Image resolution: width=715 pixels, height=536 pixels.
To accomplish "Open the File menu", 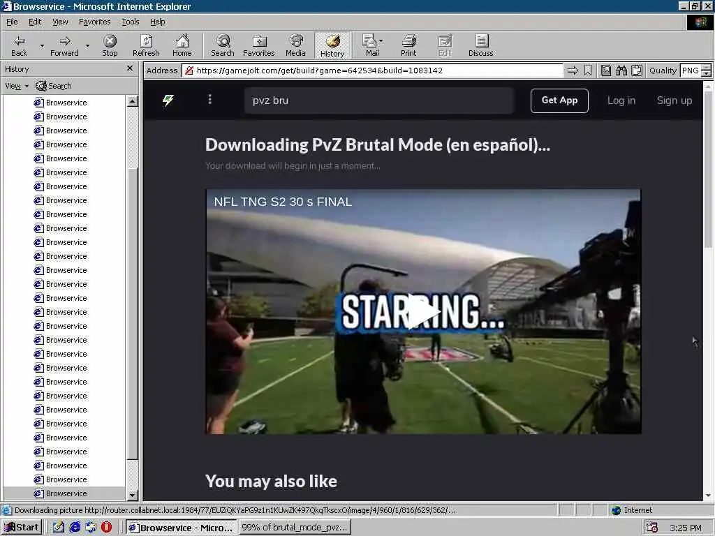I will [x=12, y=22].
